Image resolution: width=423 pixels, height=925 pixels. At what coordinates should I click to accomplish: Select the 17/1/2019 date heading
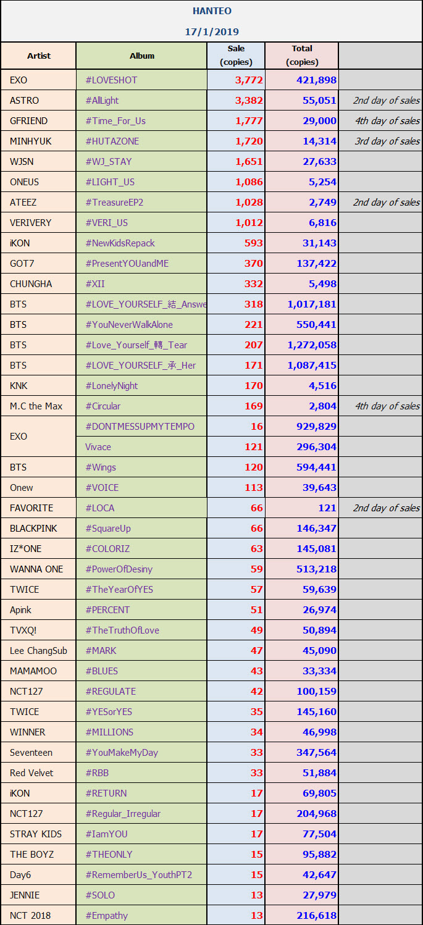[x=211, y=31]
